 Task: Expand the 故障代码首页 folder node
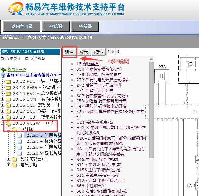pos(8,159)
